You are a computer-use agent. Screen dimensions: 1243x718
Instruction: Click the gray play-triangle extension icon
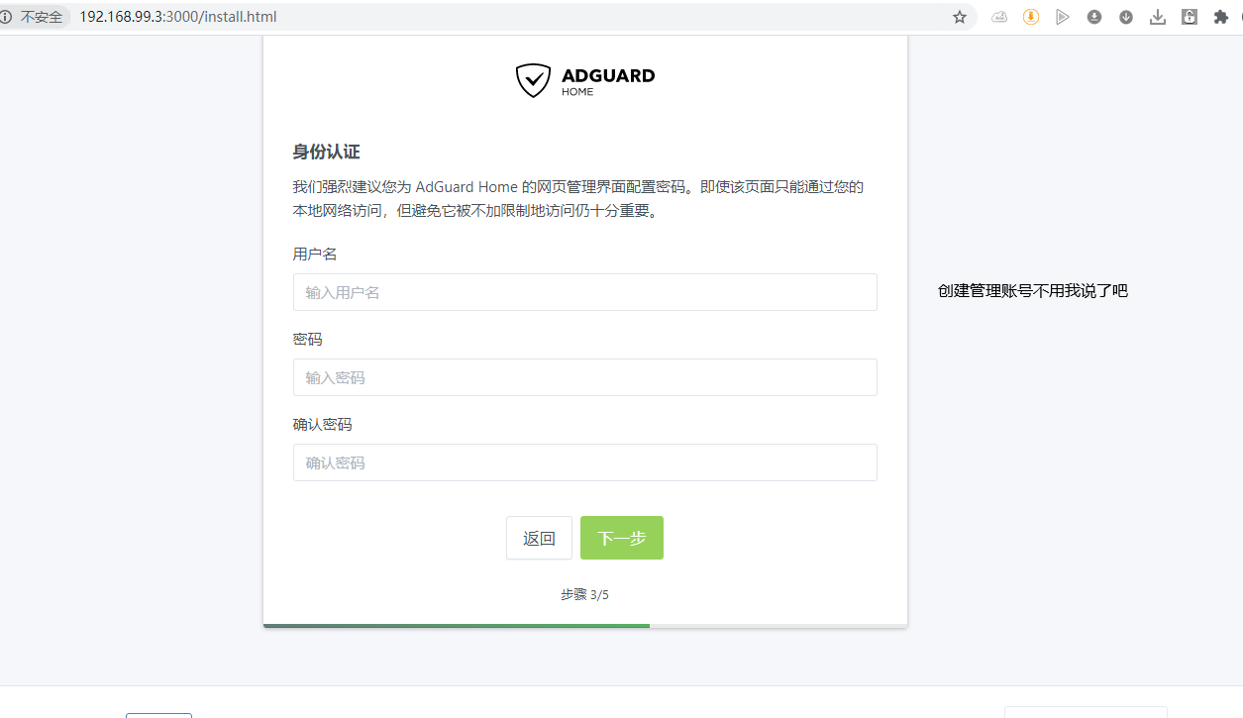[1063, 17]
